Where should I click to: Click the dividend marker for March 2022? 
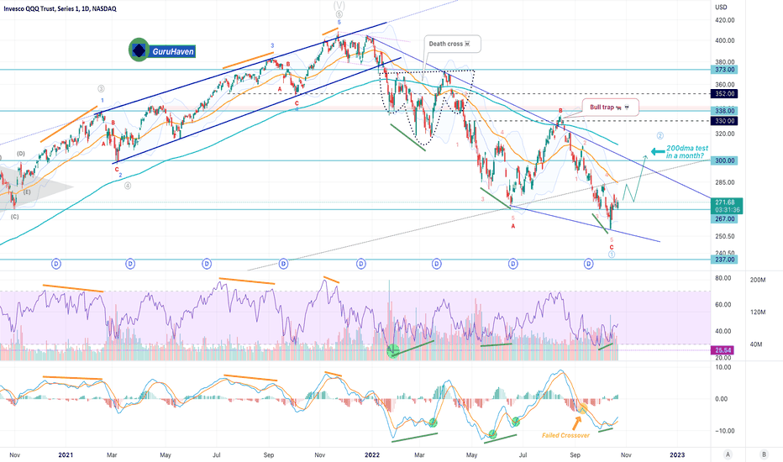pos(436,263)
